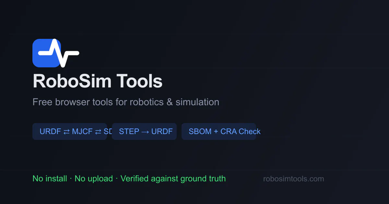Viewport: 389px width, 204px height.
Task: Click 'No install · No upload · Verified against ground truth'
Action: click(x=129, y=179)
